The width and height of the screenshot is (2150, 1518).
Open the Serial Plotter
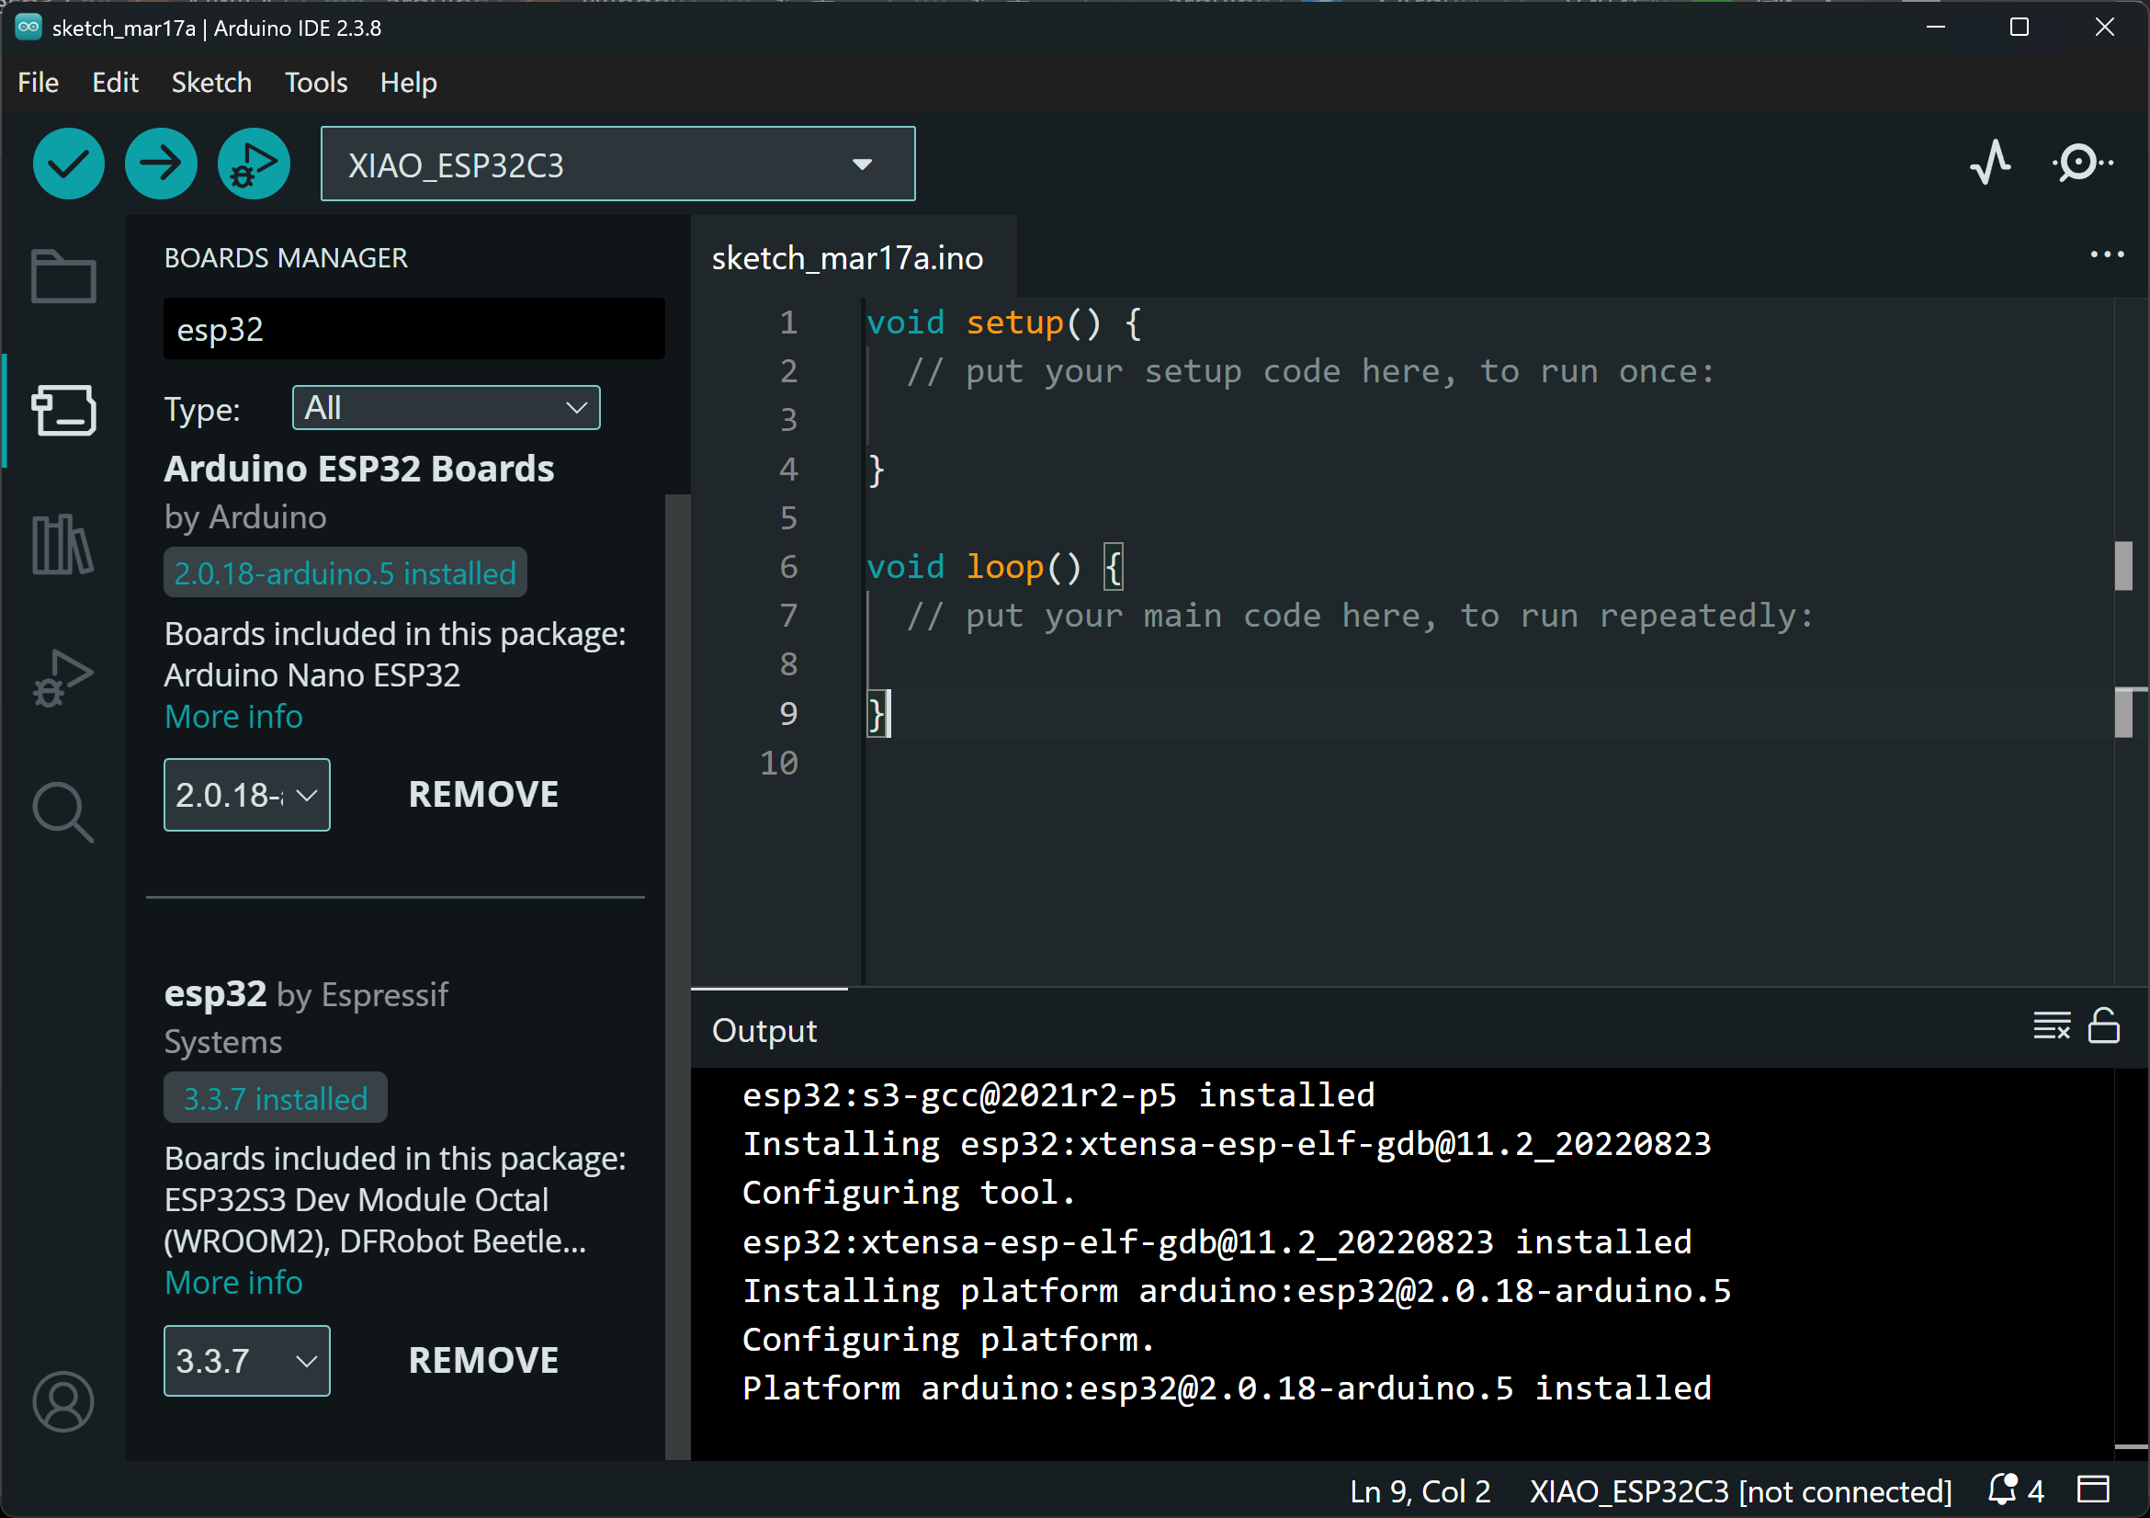(1991, 163)
